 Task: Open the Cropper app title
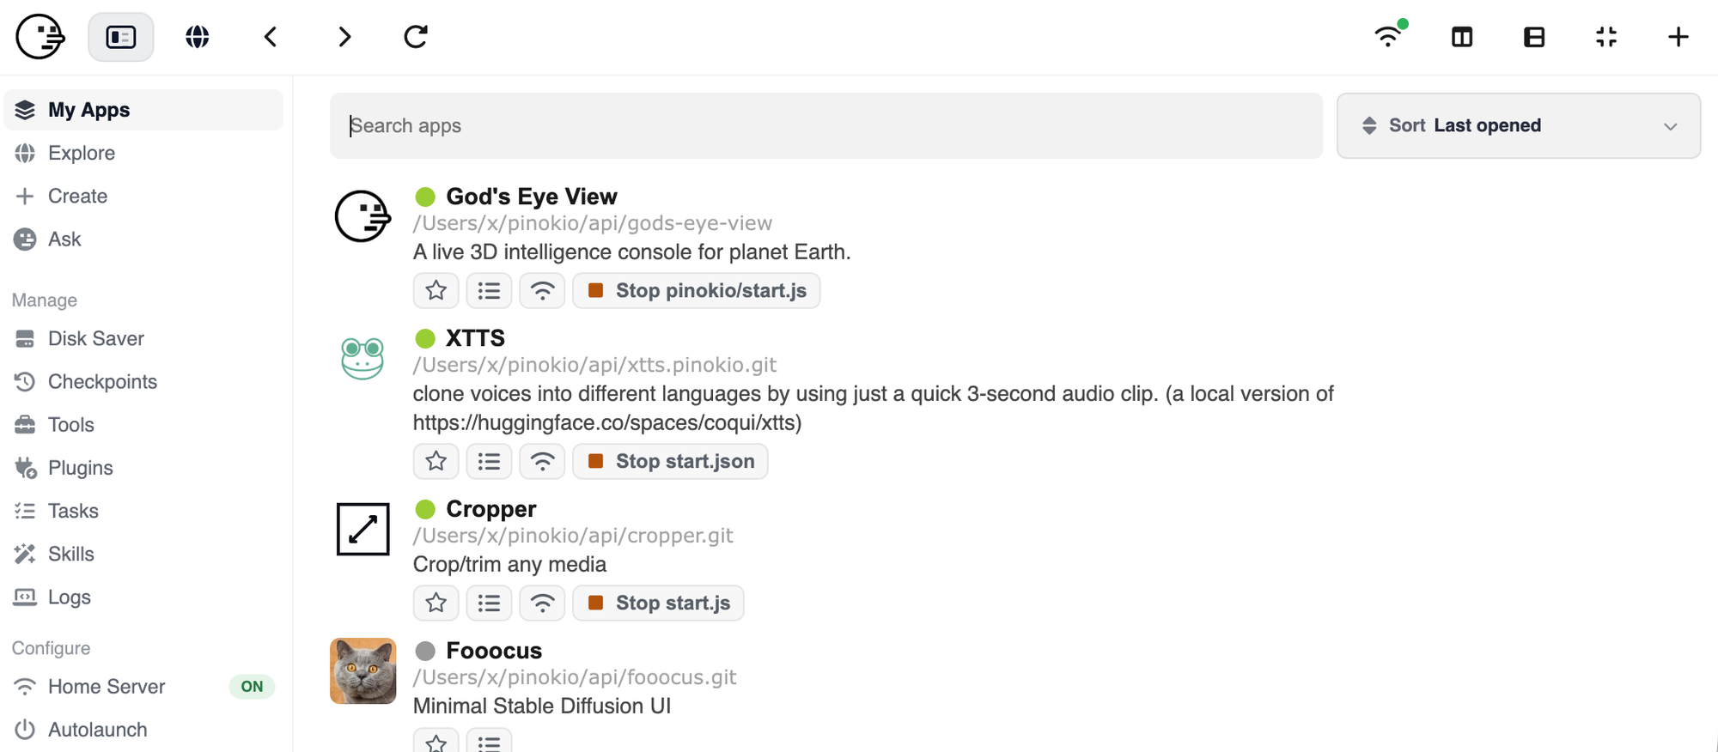point(491,509)
